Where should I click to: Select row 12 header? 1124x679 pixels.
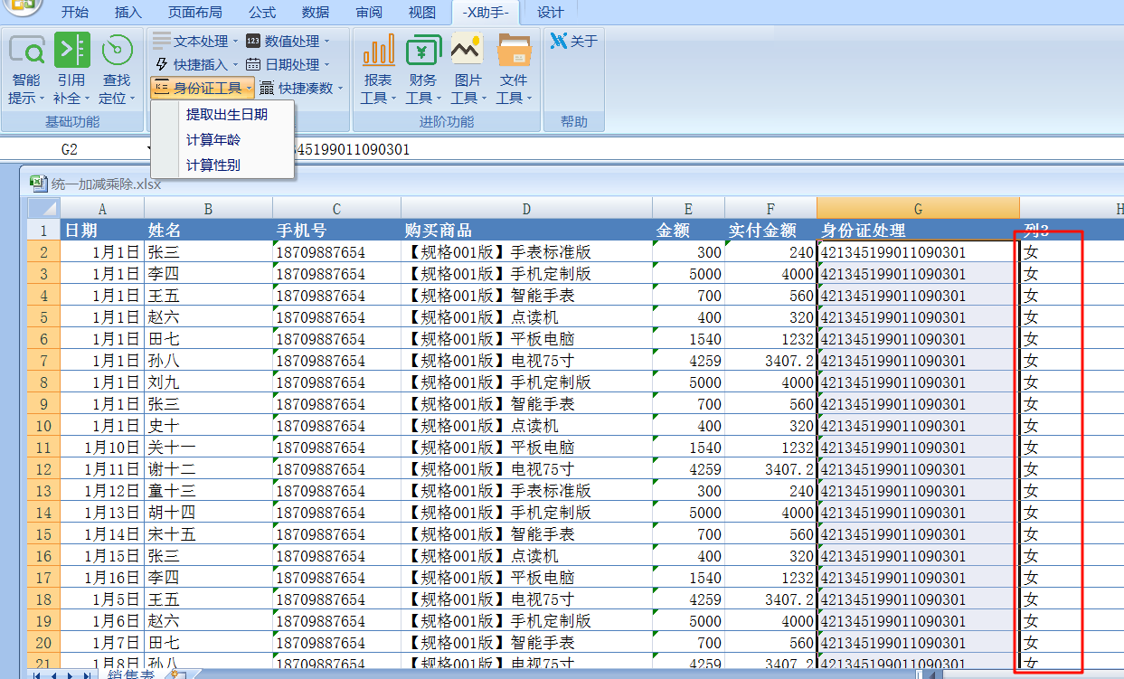point(43,469)
